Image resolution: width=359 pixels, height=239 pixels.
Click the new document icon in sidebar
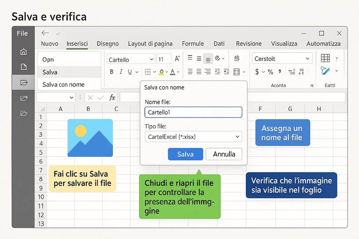tap(24, 67)
